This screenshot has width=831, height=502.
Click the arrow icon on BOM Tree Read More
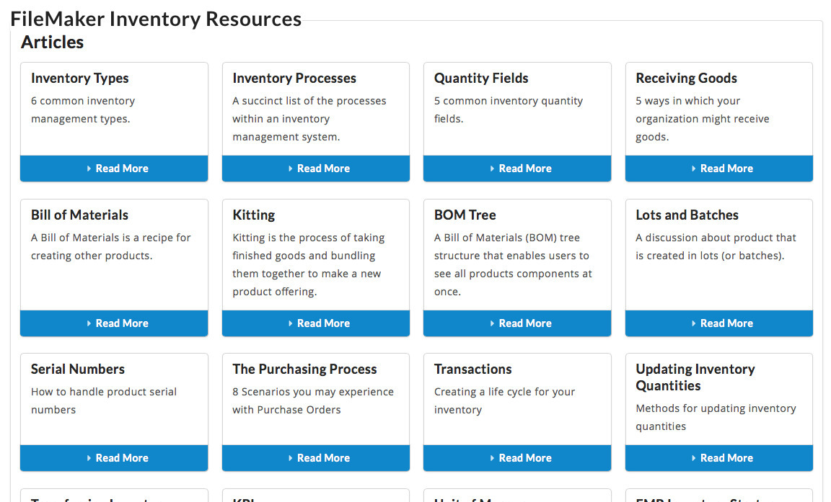click(493, 323)
